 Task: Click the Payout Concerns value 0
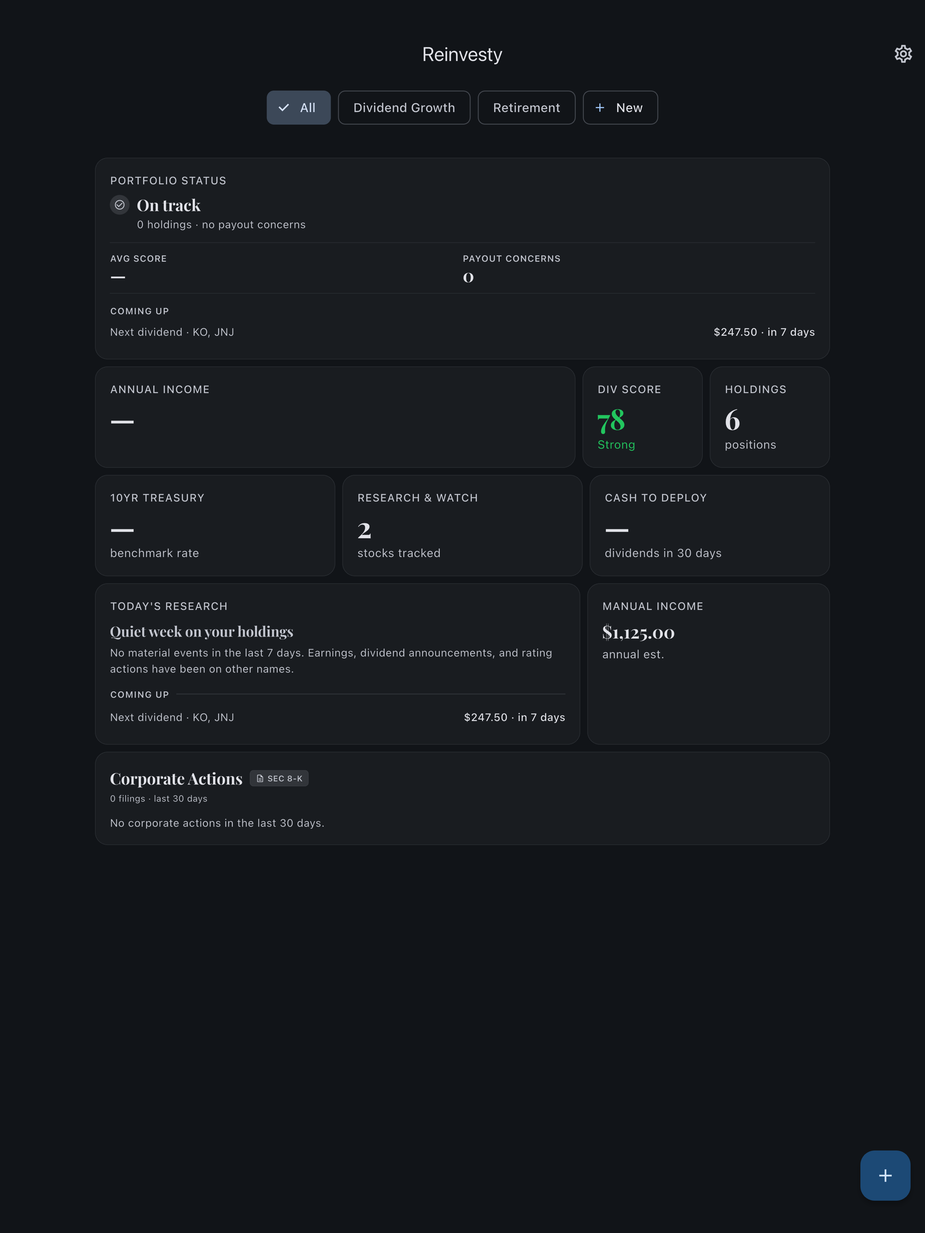[468, 277]
